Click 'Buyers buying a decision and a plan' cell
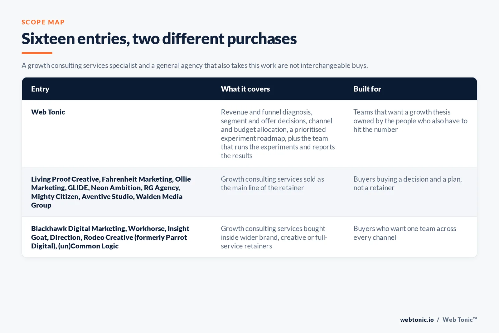499x333 pixels. pyautogui.click(x=408, y=184)
